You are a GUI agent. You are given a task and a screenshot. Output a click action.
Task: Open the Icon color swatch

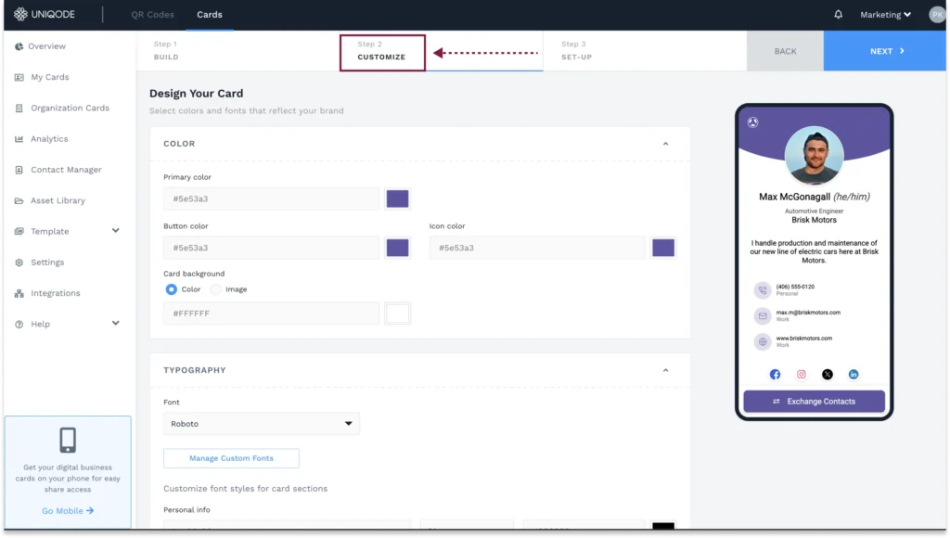click(x=662, y=249)
